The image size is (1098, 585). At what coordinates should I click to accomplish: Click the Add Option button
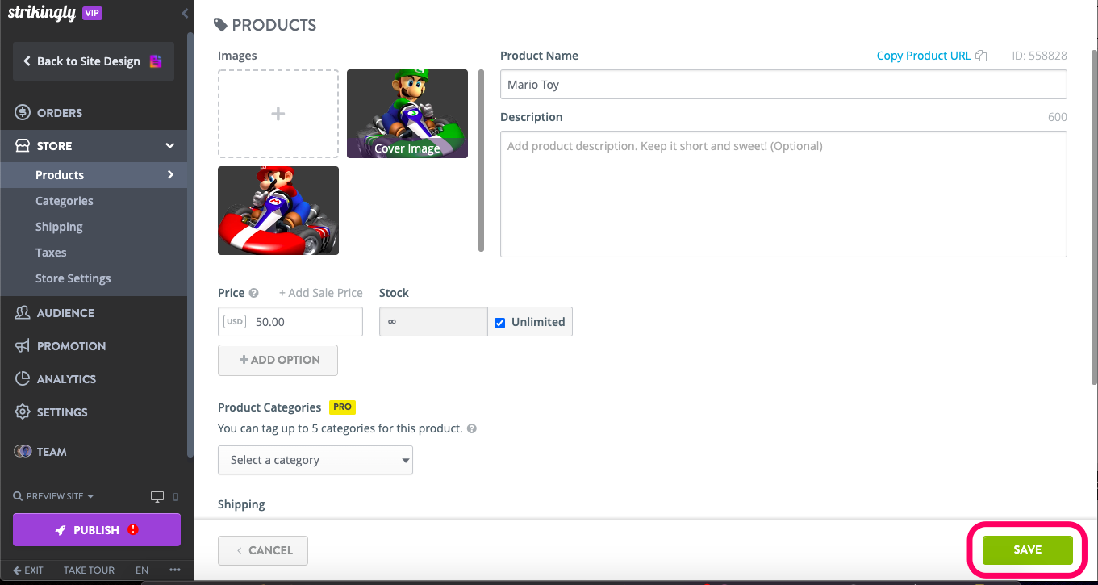tap(278, 360)
